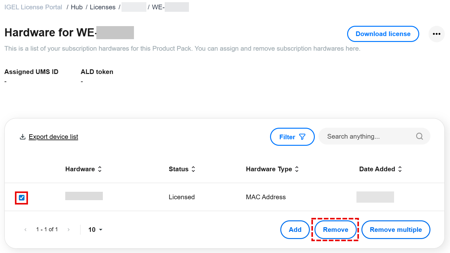
Task: Uncheck the hardware row checkbox
Action: point(22,198)
